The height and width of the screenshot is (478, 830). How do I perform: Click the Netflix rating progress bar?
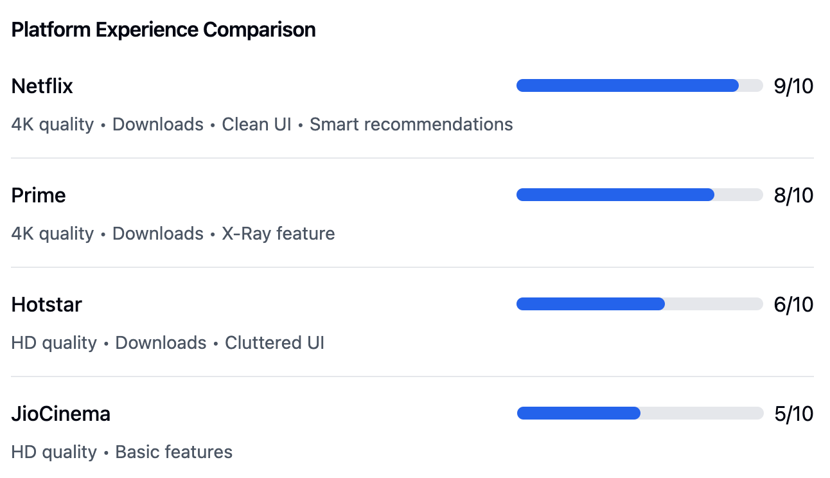[x=639, y=85]
